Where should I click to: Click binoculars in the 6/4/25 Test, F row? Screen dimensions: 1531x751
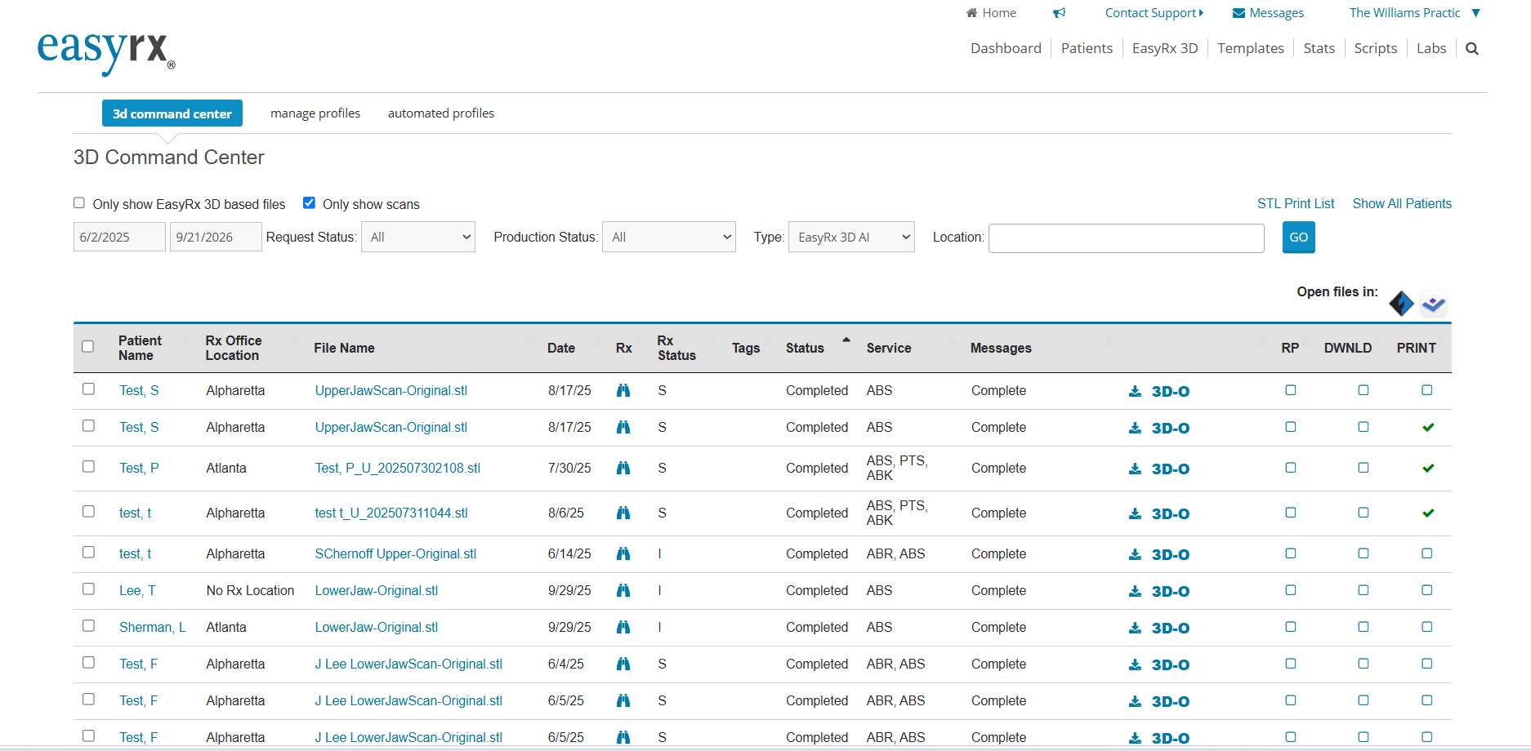click(623, 664)
